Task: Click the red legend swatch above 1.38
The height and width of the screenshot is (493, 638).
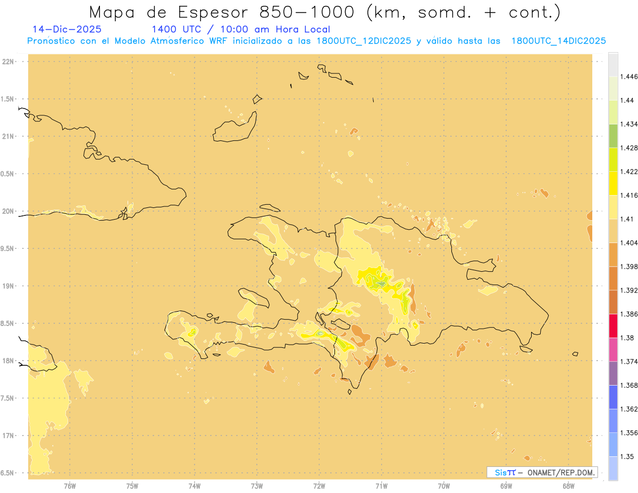Action: point(613,326)
